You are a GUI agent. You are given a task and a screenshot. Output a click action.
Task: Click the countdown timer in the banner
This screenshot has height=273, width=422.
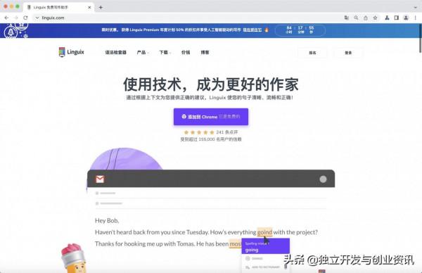[x=300, y=30]
